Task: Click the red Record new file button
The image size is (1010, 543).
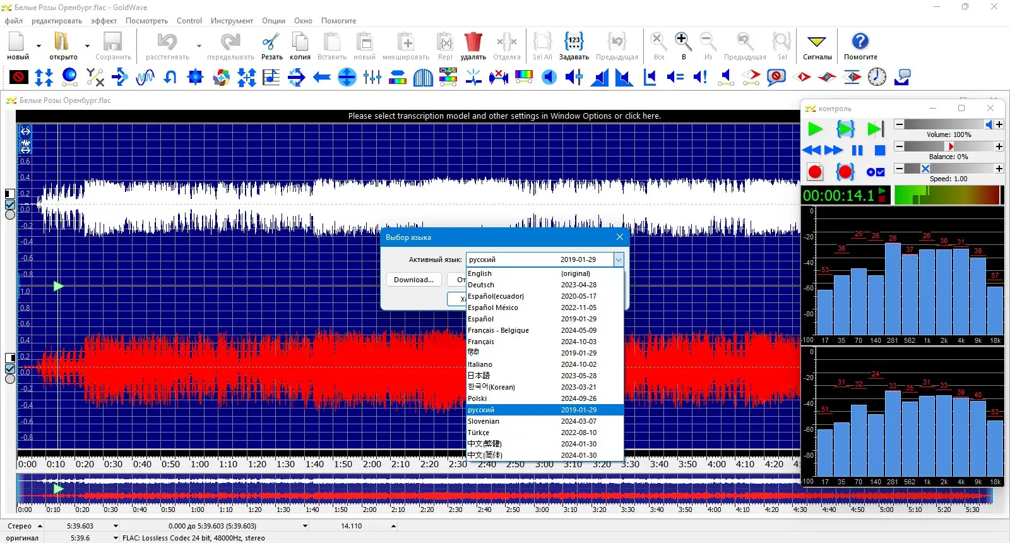Action: click(x=815, y=172)
